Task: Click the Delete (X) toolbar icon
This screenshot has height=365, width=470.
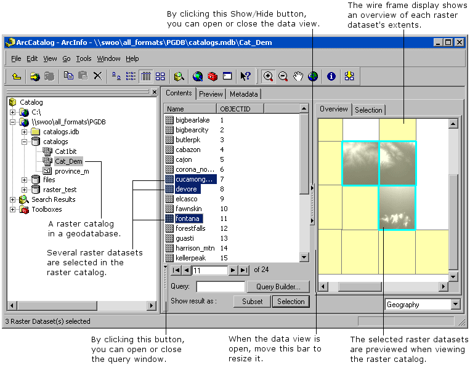Action: (x=97, y=76)
